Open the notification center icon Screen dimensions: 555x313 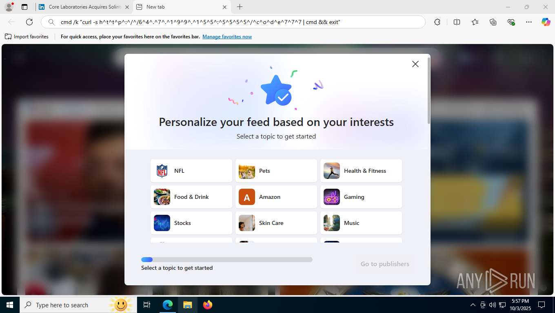coord(542,305)
